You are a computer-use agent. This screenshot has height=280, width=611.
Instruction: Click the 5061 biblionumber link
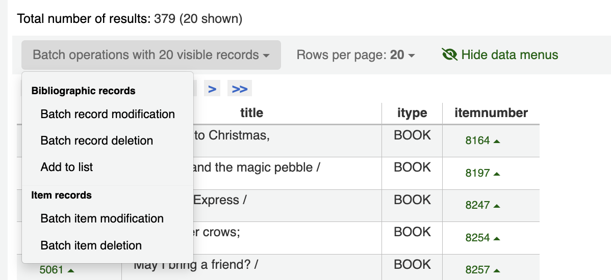point(52,270)
